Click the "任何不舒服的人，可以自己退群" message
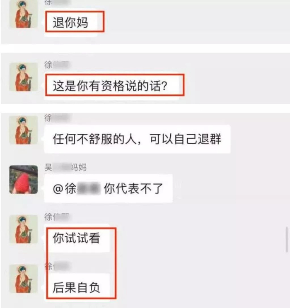This screenshot has width=290, height=308. [x=137, y=139]
